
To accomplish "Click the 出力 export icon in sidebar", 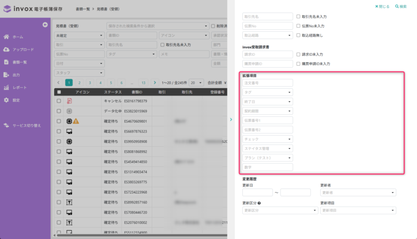I will click(x=6, y=75).
